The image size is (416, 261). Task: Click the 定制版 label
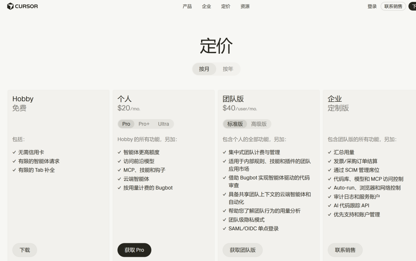point(338,108)
